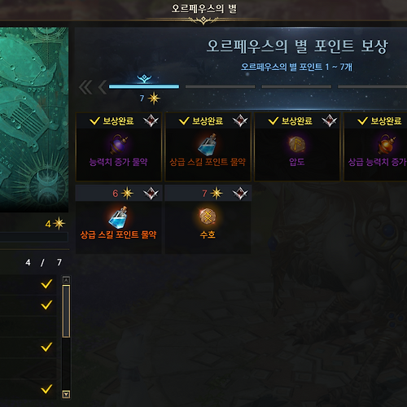Click the 6-star 상급 스킬 포인트 물약 potion icon
The width and height of the screenshot is (407, 407).
118,217
